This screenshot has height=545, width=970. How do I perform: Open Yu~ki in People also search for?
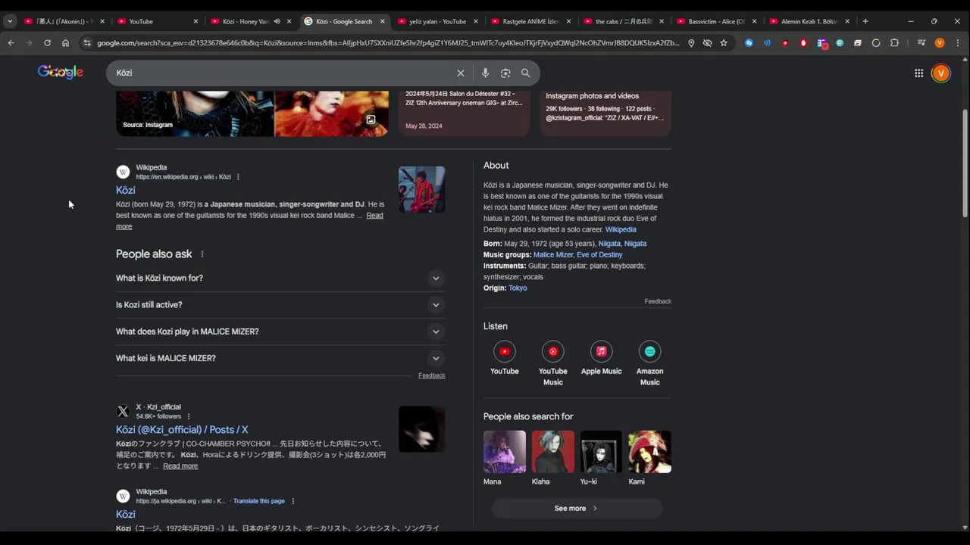click(x=601, y=458)
